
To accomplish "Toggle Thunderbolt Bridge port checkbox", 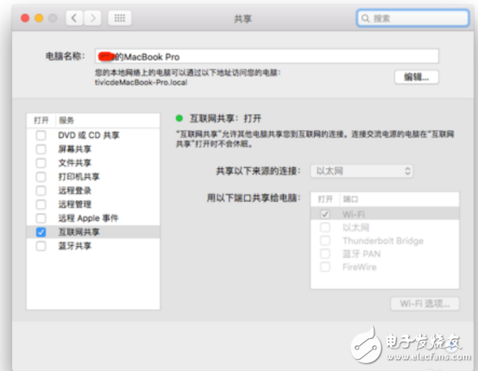I will (325, 241).
